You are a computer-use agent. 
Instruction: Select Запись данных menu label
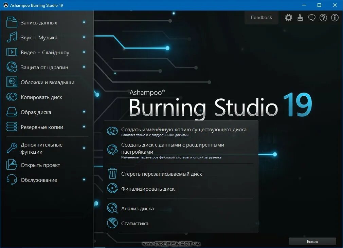click(x=39, y=23)
